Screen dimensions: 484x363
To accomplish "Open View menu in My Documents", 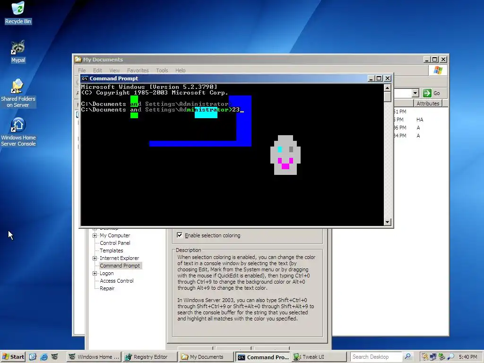I will (x=114, y=70).
